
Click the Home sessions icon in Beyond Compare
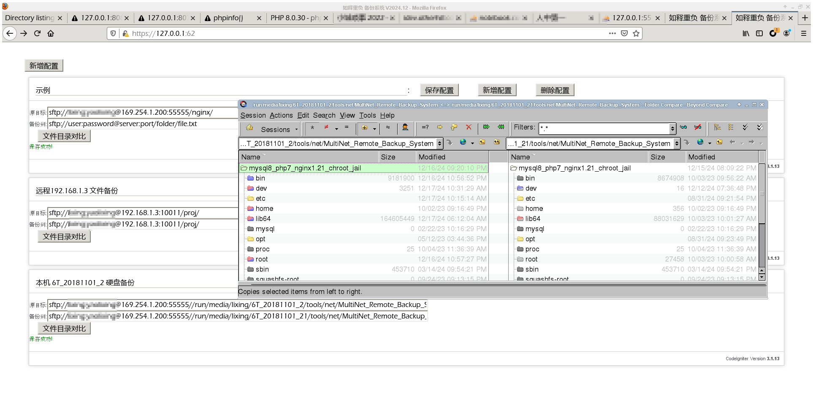[249, 128]
